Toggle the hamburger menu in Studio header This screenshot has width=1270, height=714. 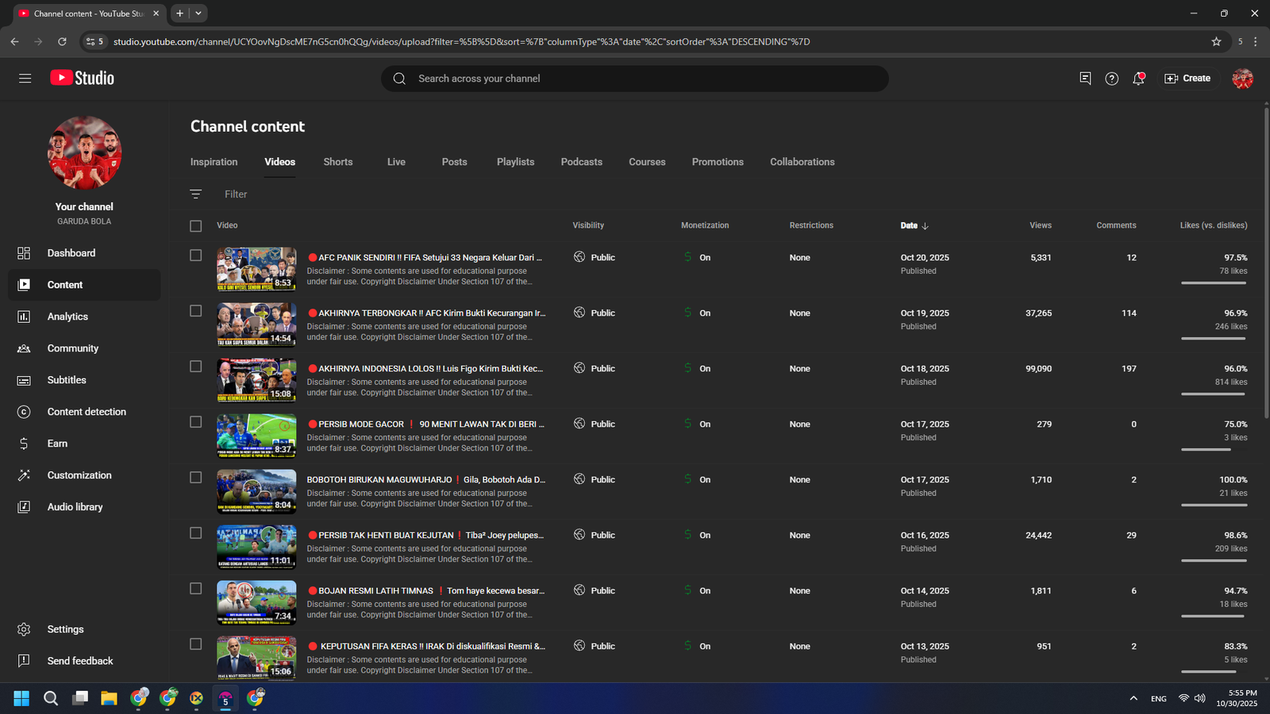(x=25, y=79)
